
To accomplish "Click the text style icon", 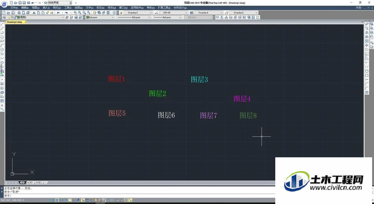I will pos(121,13).
